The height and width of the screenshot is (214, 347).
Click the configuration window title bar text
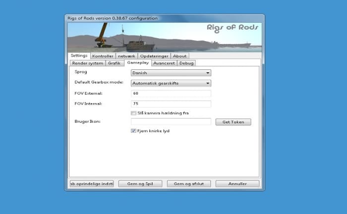pyautogui.click(x=113, y=18)
